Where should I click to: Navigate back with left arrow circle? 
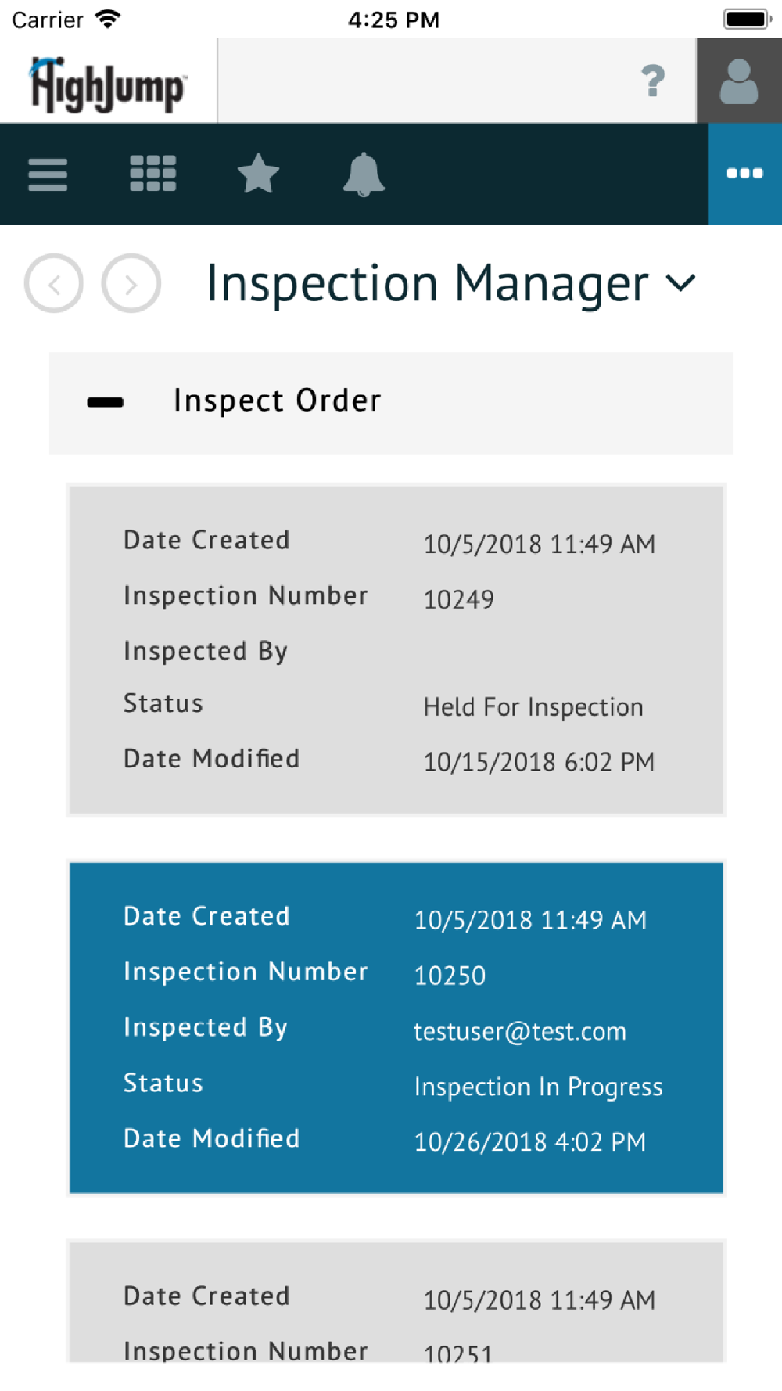54,283
